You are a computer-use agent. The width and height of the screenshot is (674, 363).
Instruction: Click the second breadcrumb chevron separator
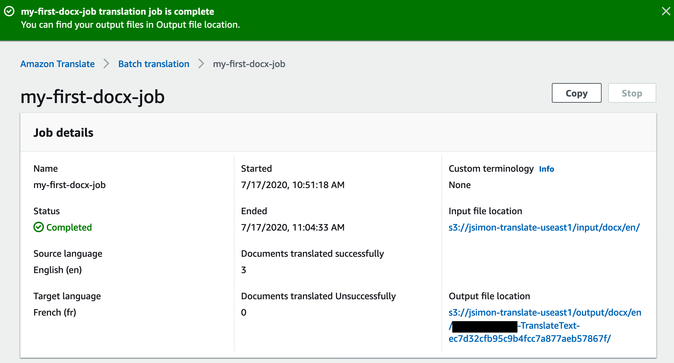coord(201,64)
